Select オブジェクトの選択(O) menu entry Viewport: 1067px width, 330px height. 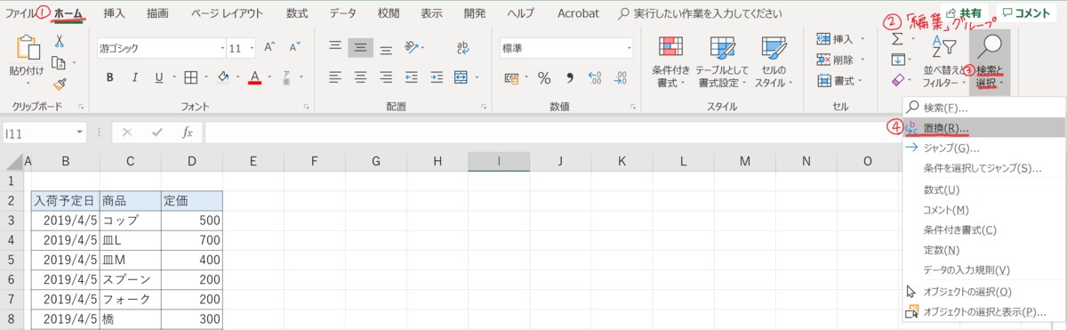[x=983, y=292]
